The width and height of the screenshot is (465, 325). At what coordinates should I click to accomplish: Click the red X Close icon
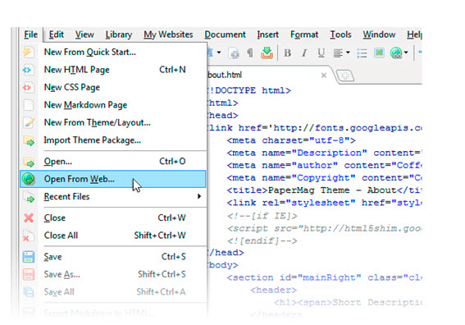point(29,218)
